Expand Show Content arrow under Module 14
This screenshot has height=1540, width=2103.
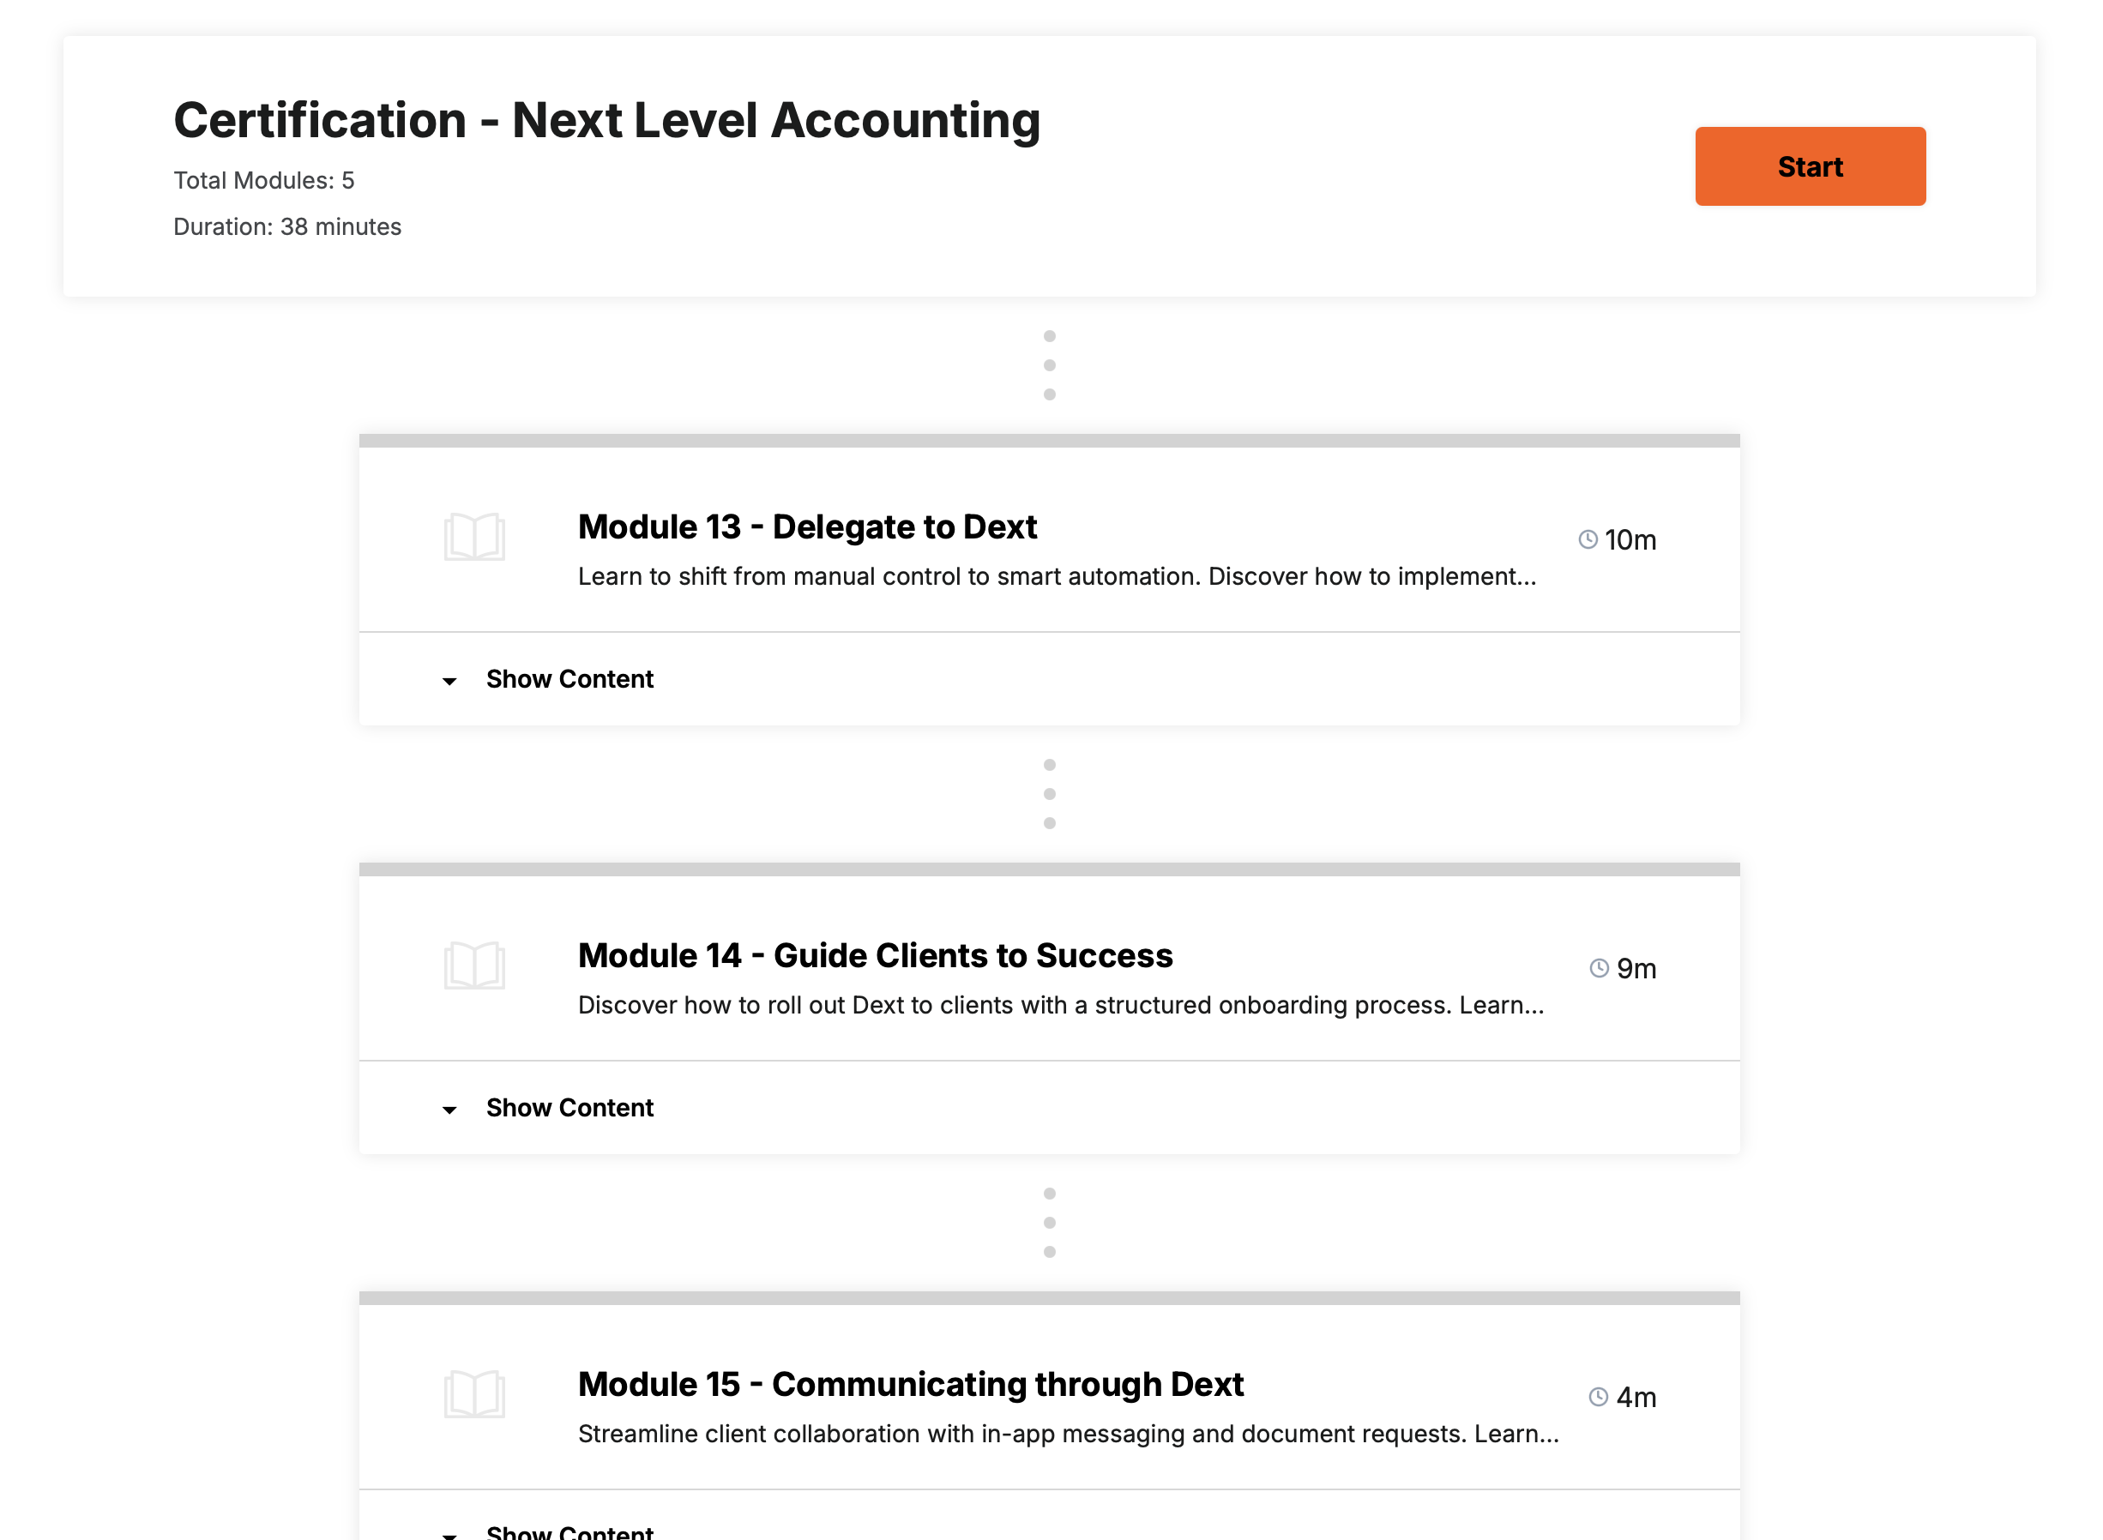coord(449,1110)
